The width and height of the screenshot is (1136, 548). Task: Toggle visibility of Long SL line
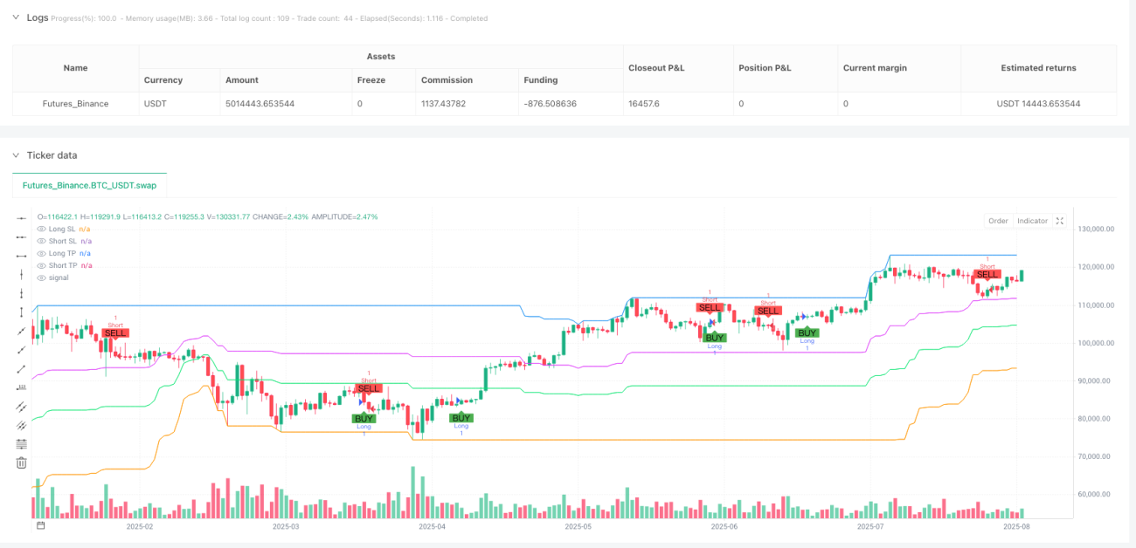[41, 229]
